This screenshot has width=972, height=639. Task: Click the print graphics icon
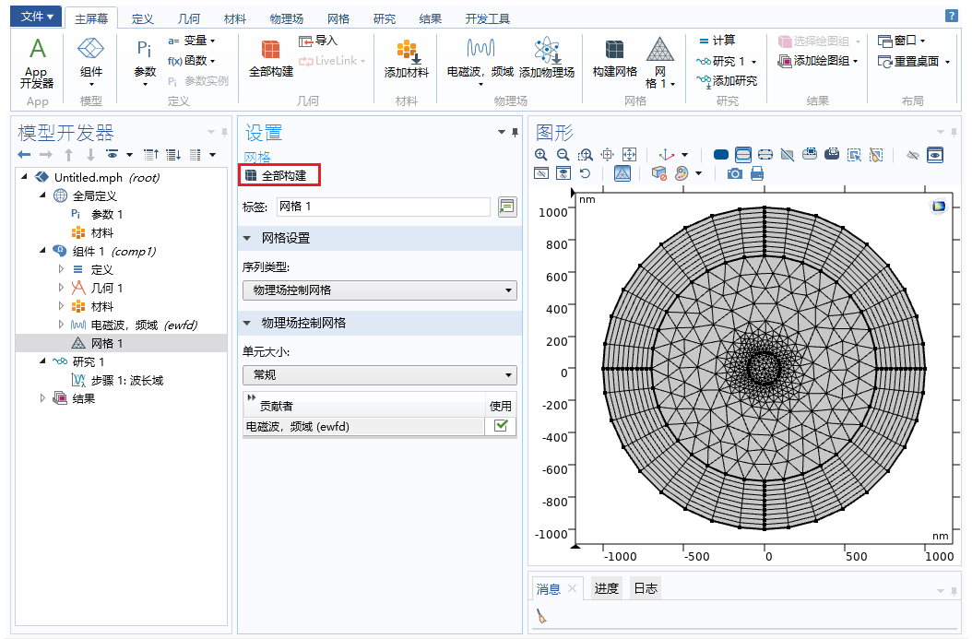tap(757, 173)
